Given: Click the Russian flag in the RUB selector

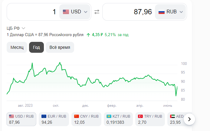Looking at the screenshot, I should point(162,12).
